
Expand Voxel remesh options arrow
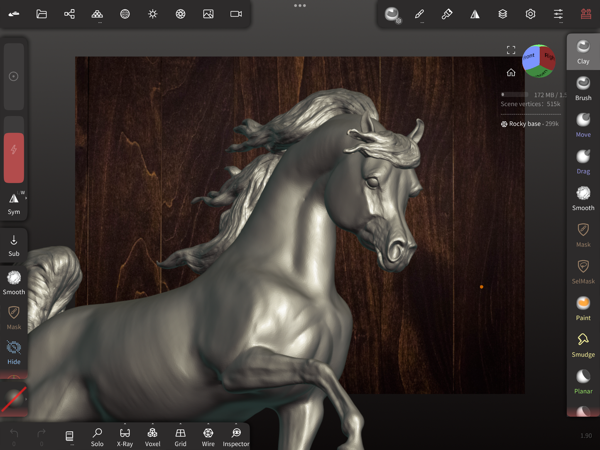click(152, 424)
